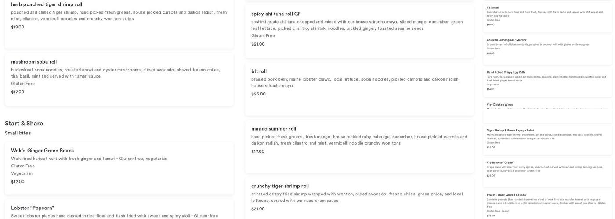Viewport: 615px width, 219px height.
Task: Select the spicy ahi tuna roll GF
Action: [276, 14]
